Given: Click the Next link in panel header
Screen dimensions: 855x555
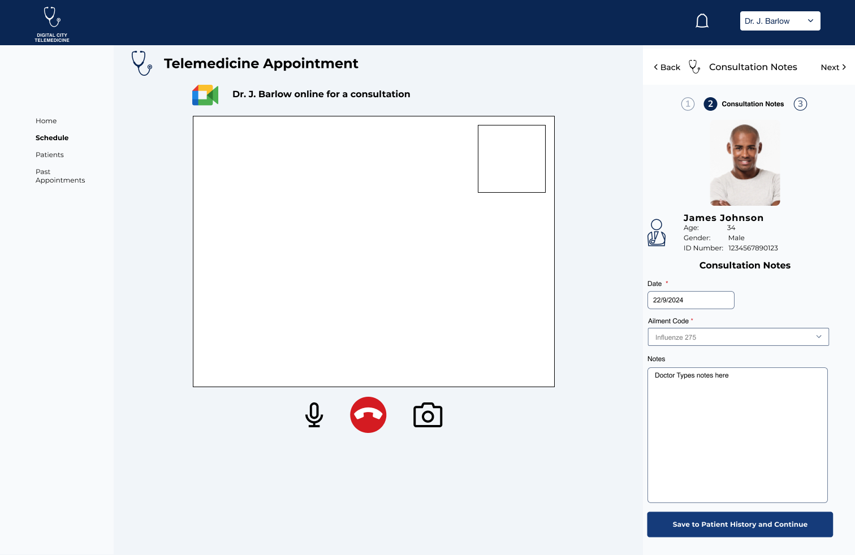Looking at the screenshot, I should [833, 67].
